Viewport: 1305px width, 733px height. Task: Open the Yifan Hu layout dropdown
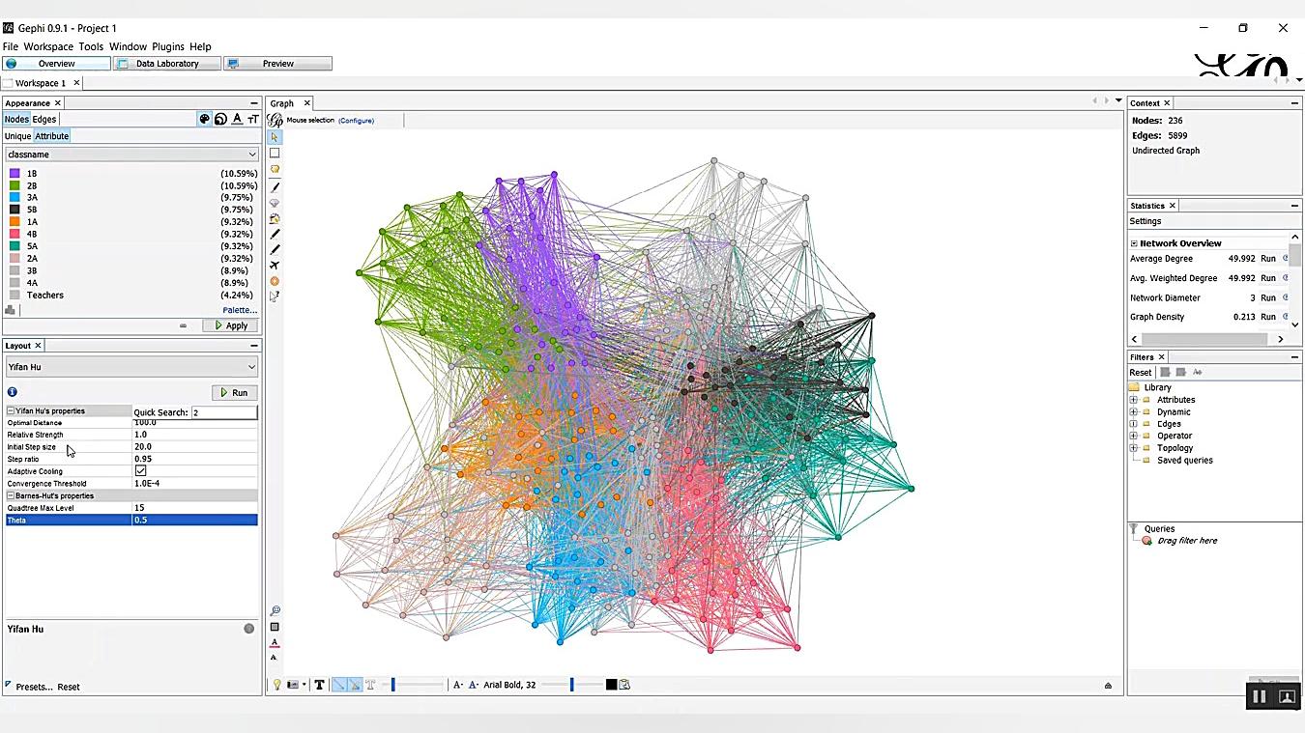tap(131, 367)
